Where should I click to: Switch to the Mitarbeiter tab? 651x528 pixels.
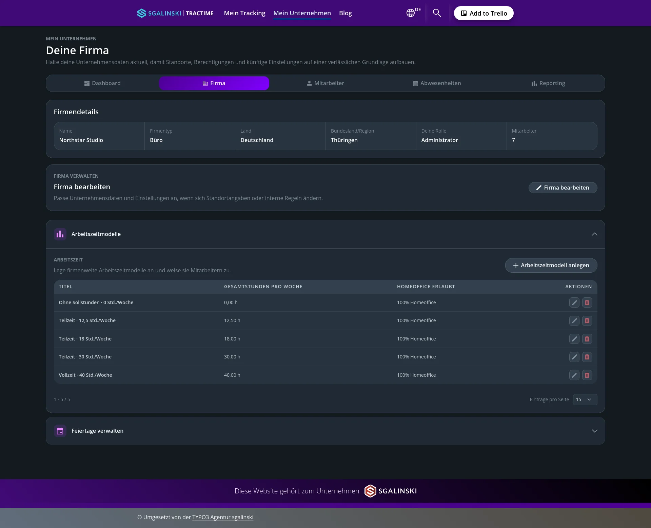(x=325, y=83)
